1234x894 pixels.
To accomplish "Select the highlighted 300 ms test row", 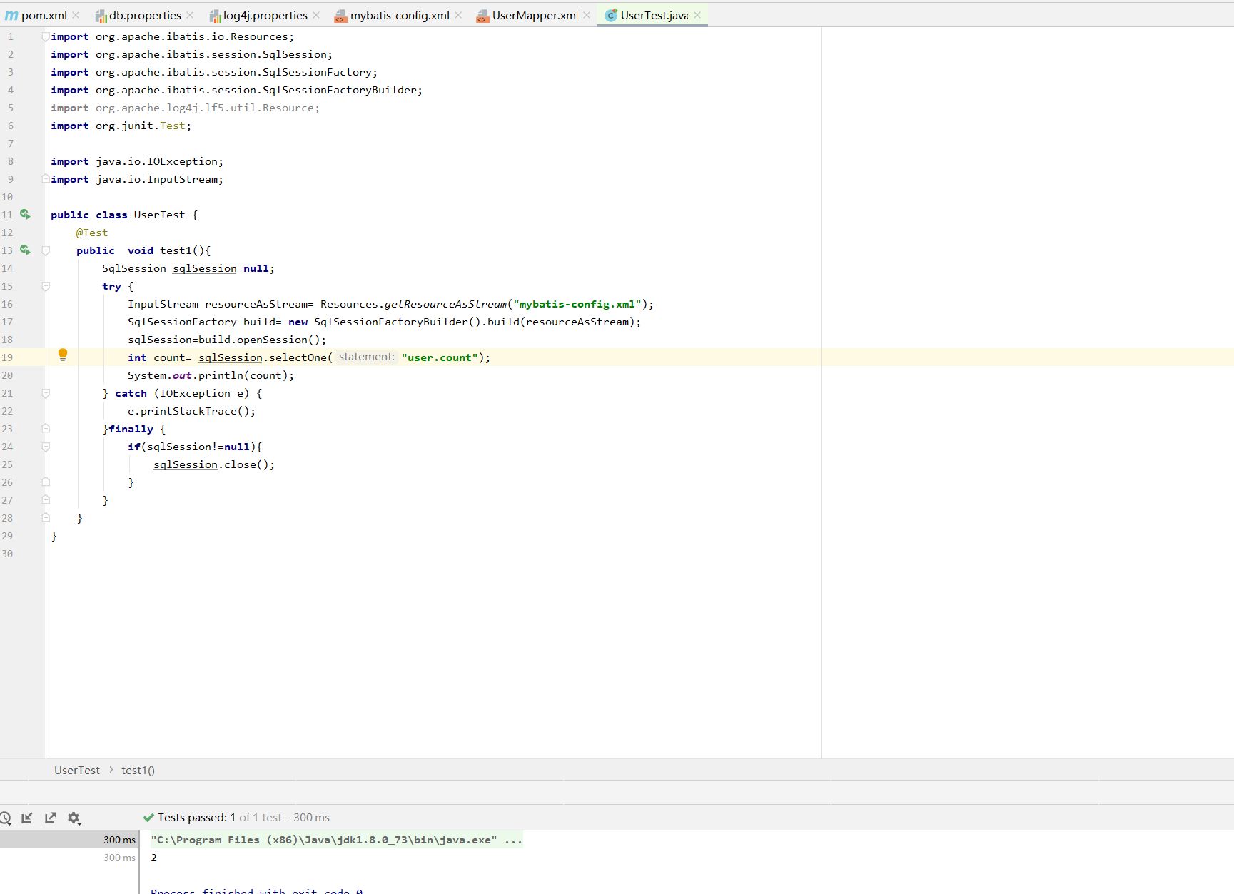I will tap(69, 840).
